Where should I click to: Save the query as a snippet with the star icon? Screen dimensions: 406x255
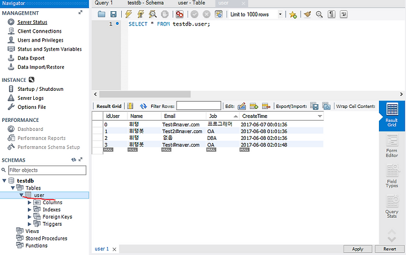coord(293,15)
